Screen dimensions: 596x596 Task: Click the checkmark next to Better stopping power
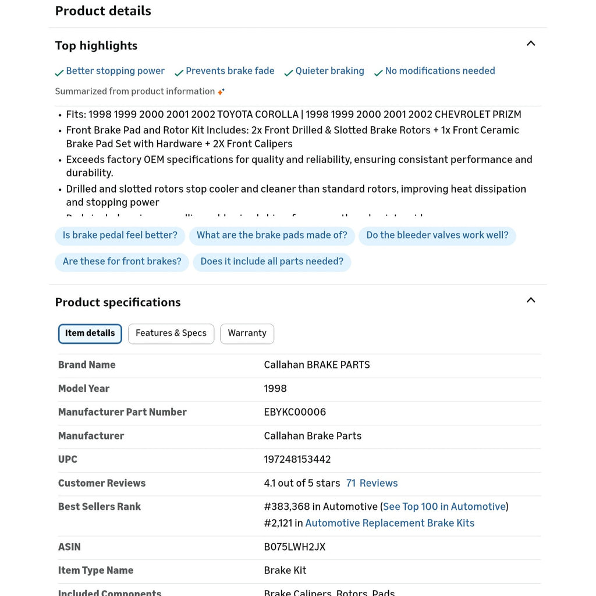click(x=59, y=73)
